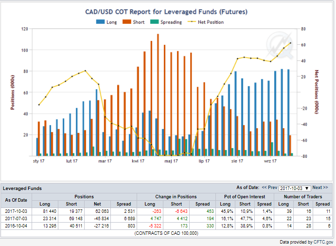This screenshot has width=336, height=246.
Task: Click the Change in Positions header
Action: tap(176, 197)
